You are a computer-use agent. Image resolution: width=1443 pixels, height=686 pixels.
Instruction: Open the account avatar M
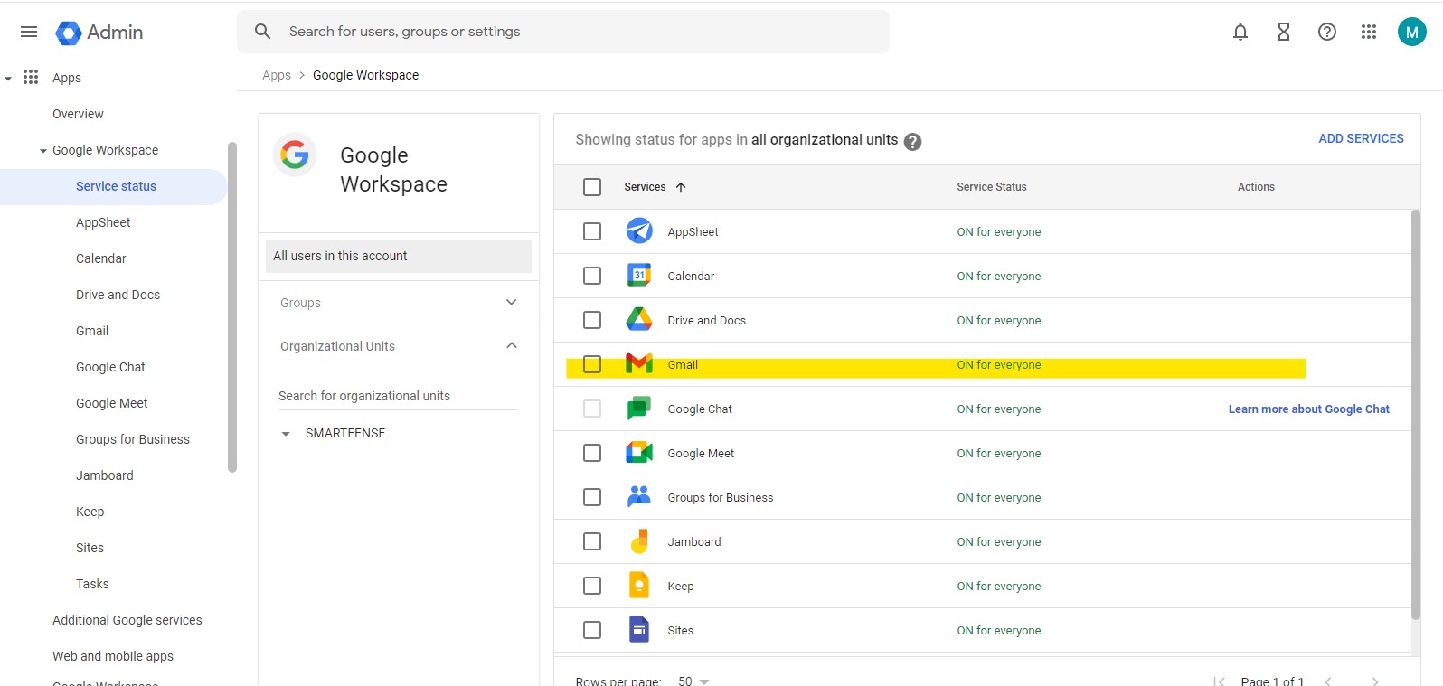click(1412, 32)
